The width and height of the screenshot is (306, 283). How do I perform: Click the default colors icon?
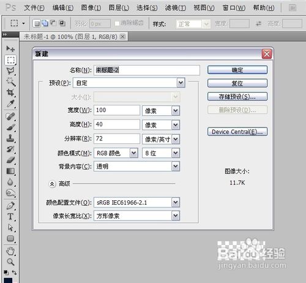coord(6,273)
